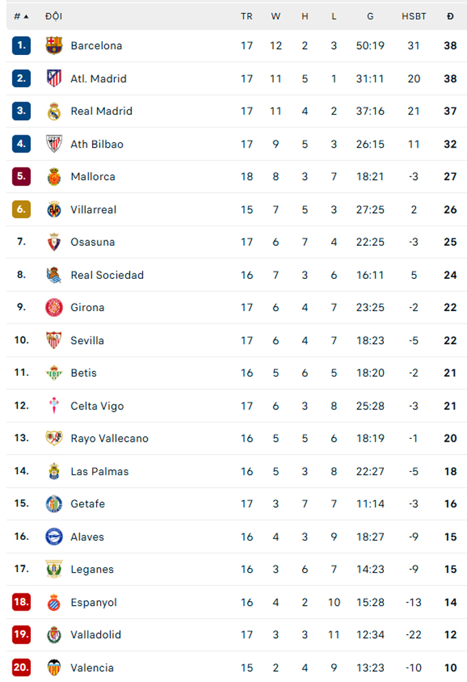Click the Getafe club crest
467x682 pixels.
click(x=54, y=503)
